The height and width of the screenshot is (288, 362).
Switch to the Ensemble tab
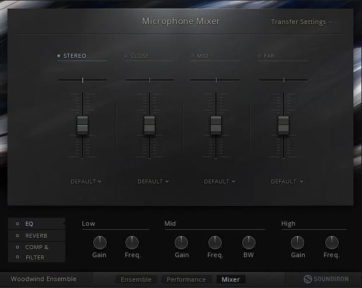tap(136, 279)
